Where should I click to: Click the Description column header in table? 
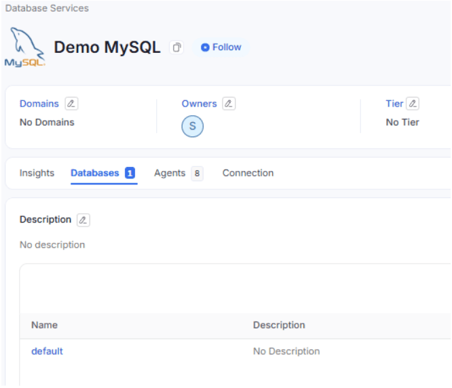pyautogui.click(x=279, y=326)
